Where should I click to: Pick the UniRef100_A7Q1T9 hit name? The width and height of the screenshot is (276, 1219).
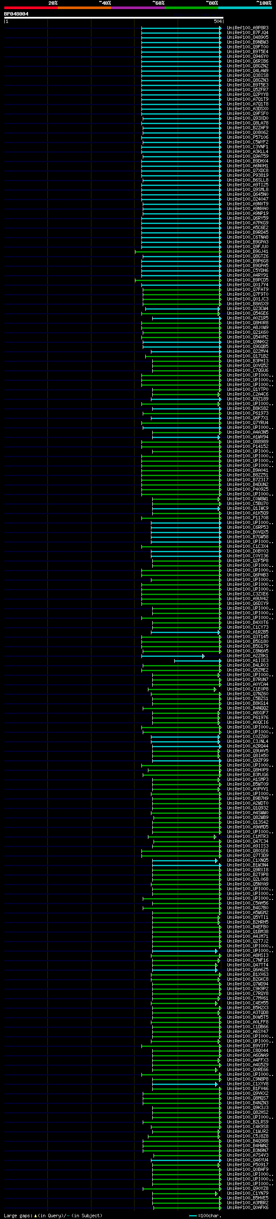pos(247,99)
